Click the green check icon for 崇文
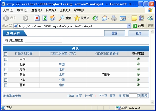Screen dimensions: 156x111 click(x=138, y=74)
